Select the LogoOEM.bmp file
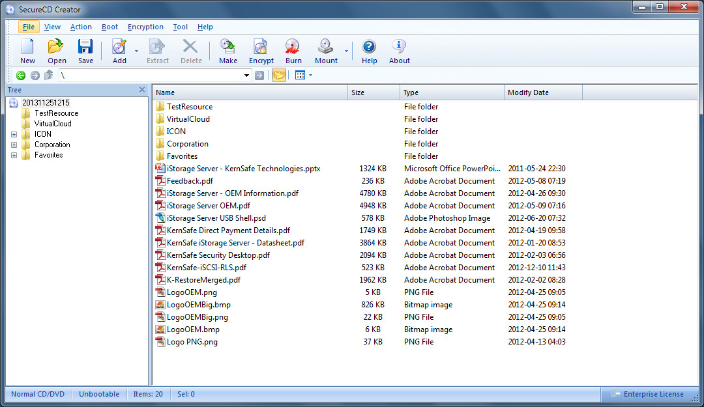704x407 pixels. pos(193,330)
